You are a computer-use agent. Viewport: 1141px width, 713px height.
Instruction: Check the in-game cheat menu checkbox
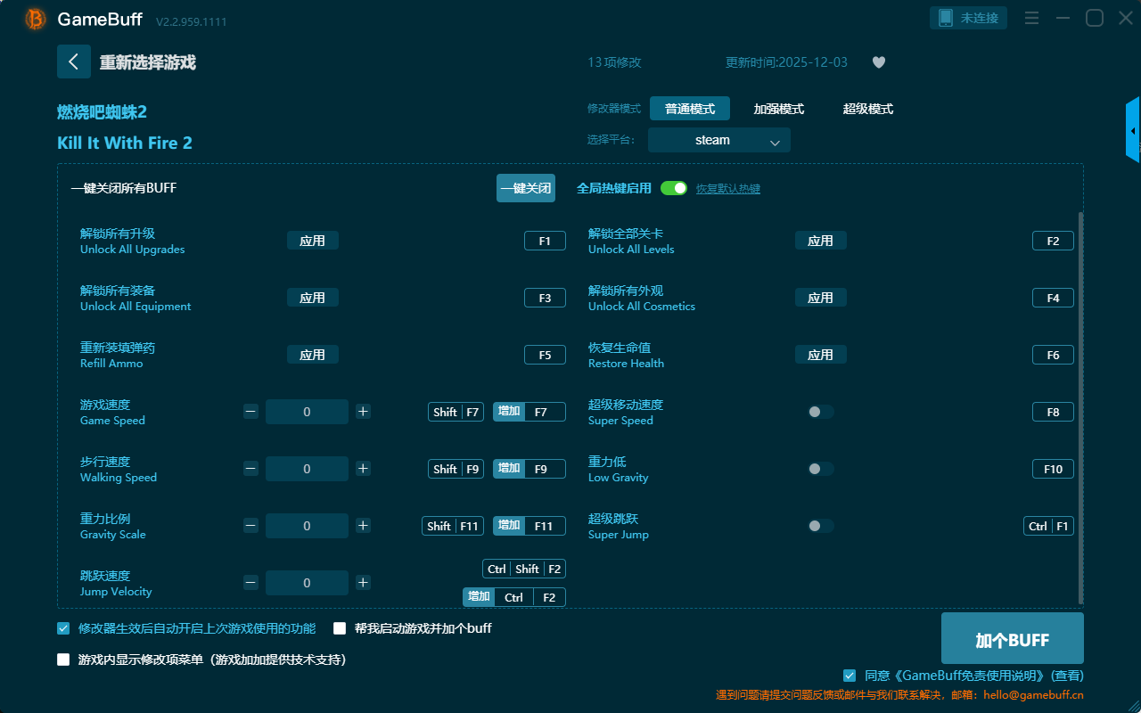63,660
